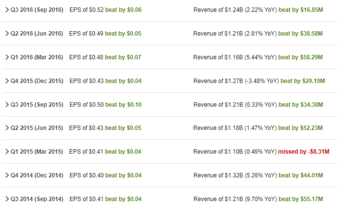338x210 pixels.
Task: Expand the Q3 2014 (Sep 2014) chevron
Action: click(7, 199)
